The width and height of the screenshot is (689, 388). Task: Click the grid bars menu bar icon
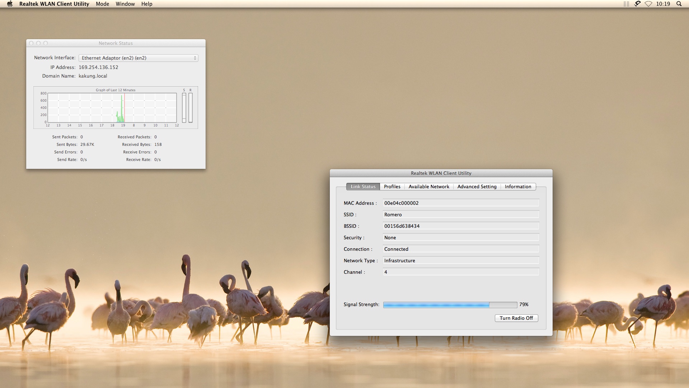click(x=626, y=4)
